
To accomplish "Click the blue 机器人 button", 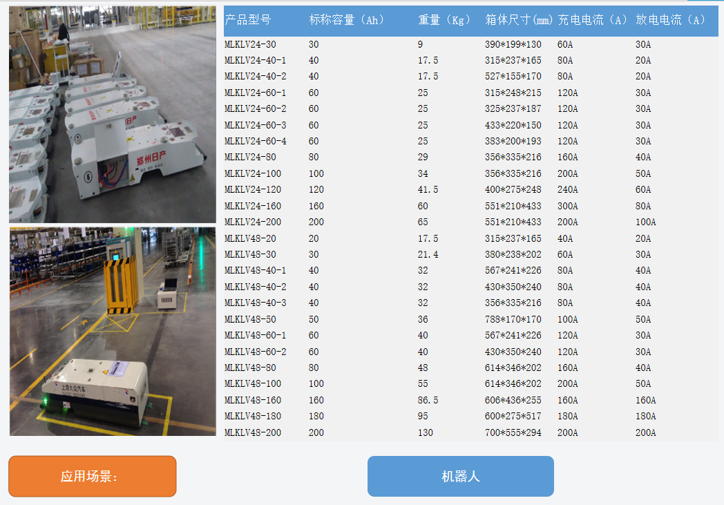I will point(460,477).
